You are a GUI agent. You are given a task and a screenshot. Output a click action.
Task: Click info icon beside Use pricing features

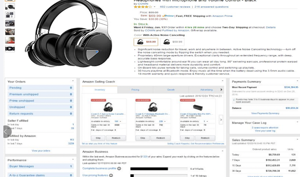pos(111,175)
